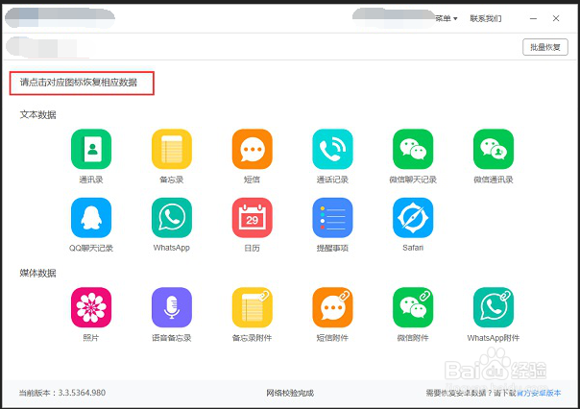Minimize the recovery window

click(x=533, y=18)
